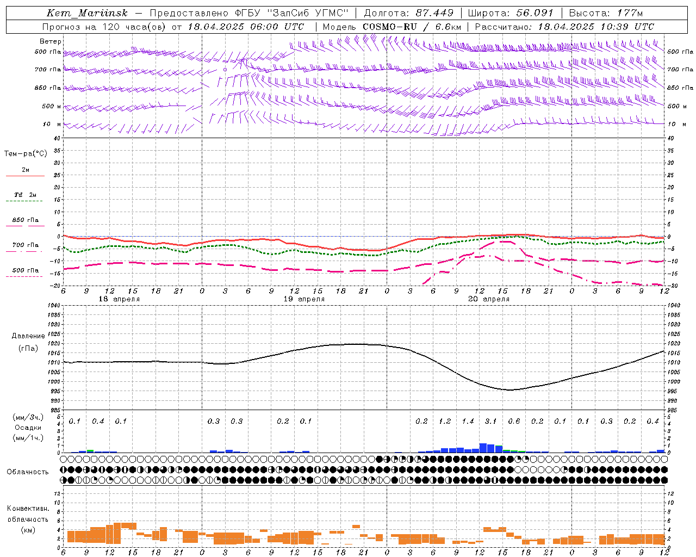Select the forecast start time 18.04.2025 06:00 UTC

[246, 27]
